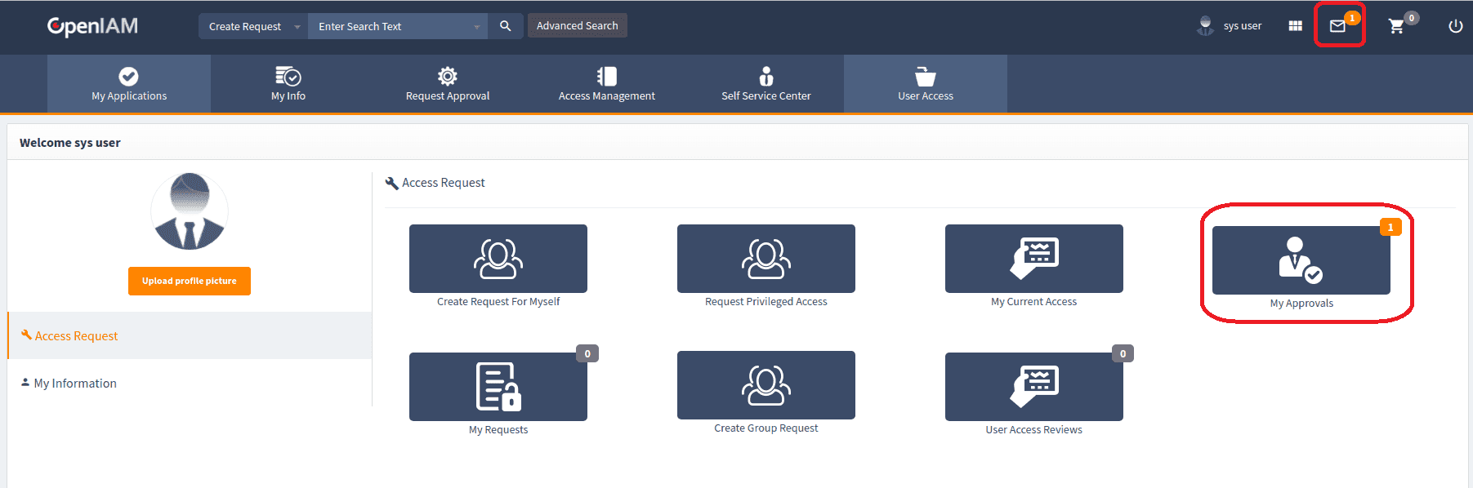The width and height of the screenshot is (1473, 488).
Task: Click the magnifier search icon
Action: click(x=506, y=26)
